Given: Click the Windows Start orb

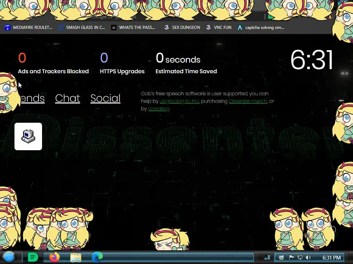Looking at the screenshot, I should (9, 257).
